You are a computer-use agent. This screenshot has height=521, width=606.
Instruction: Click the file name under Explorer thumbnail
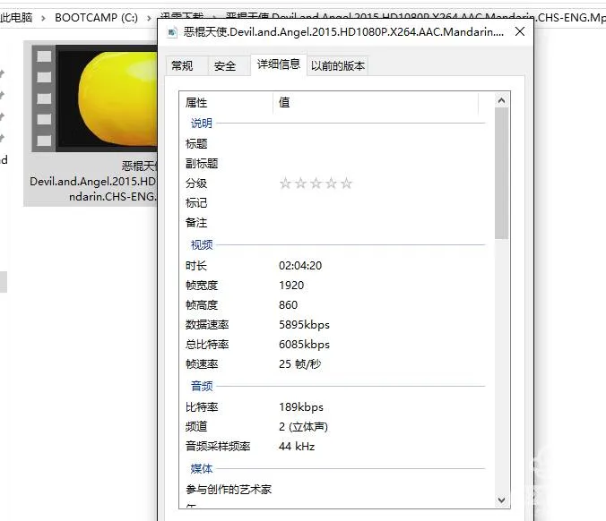(92, 182)
